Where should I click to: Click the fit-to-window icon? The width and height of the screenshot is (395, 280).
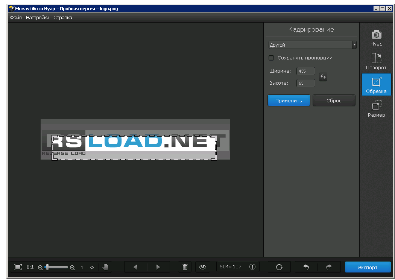click(18, 267)
